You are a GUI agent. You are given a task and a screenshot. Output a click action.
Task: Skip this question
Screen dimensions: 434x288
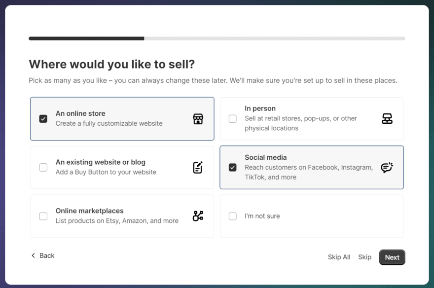click(364, 257)
